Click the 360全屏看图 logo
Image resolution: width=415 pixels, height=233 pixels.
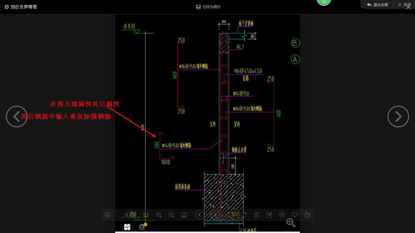click(21, 7)
